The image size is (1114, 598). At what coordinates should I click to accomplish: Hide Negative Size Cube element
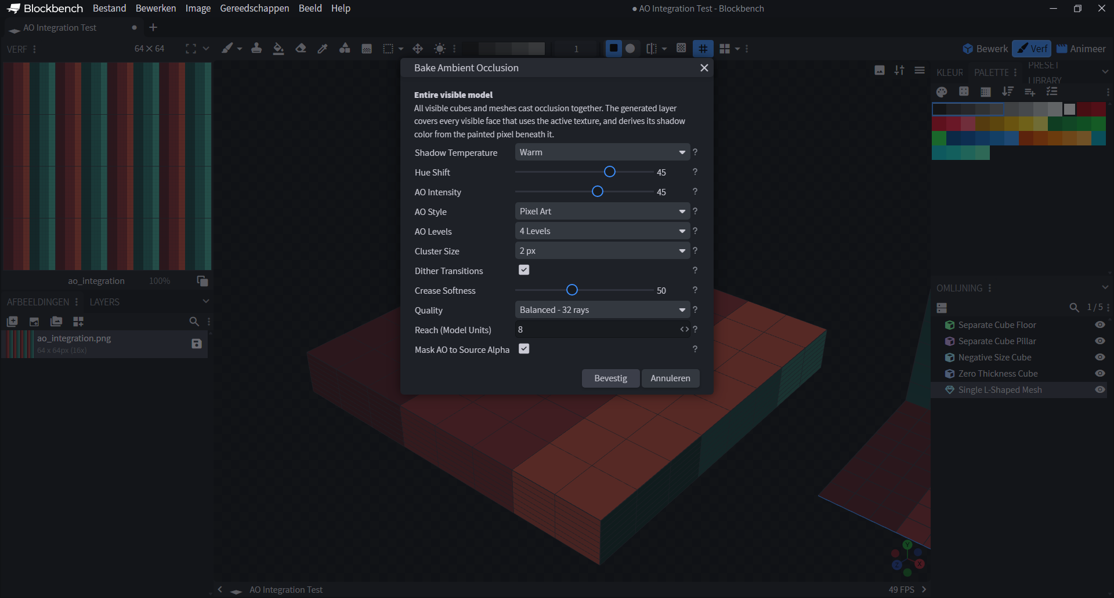click(x=1099, y=358)
